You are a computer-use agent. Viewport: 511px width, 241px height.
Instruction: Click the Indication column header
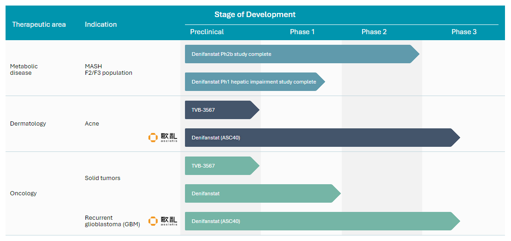click(x=101, y=24)
